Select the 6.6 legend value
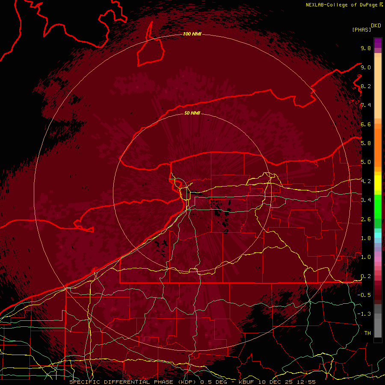The image size is (385, 385). [x=366, y=124]
